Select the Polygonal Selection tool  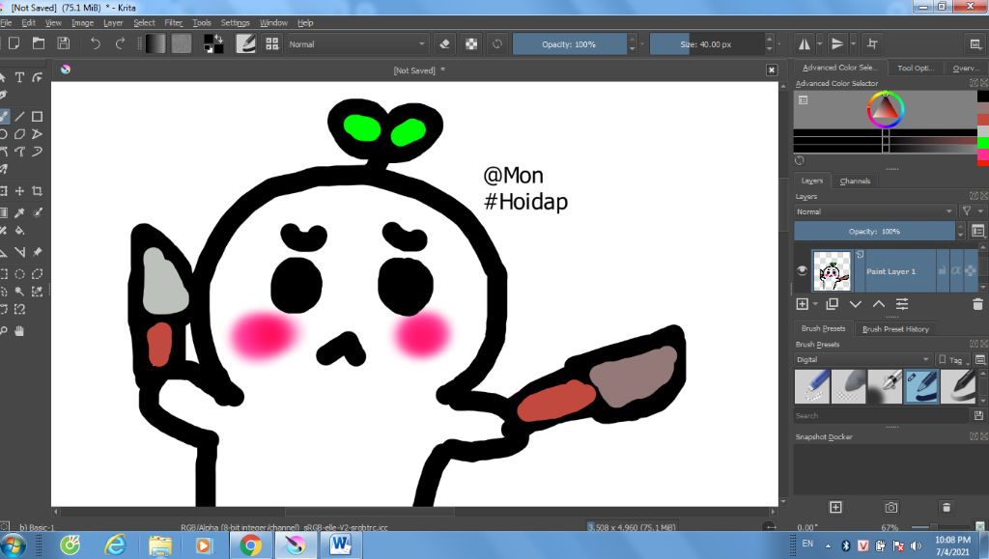[38, 274]
